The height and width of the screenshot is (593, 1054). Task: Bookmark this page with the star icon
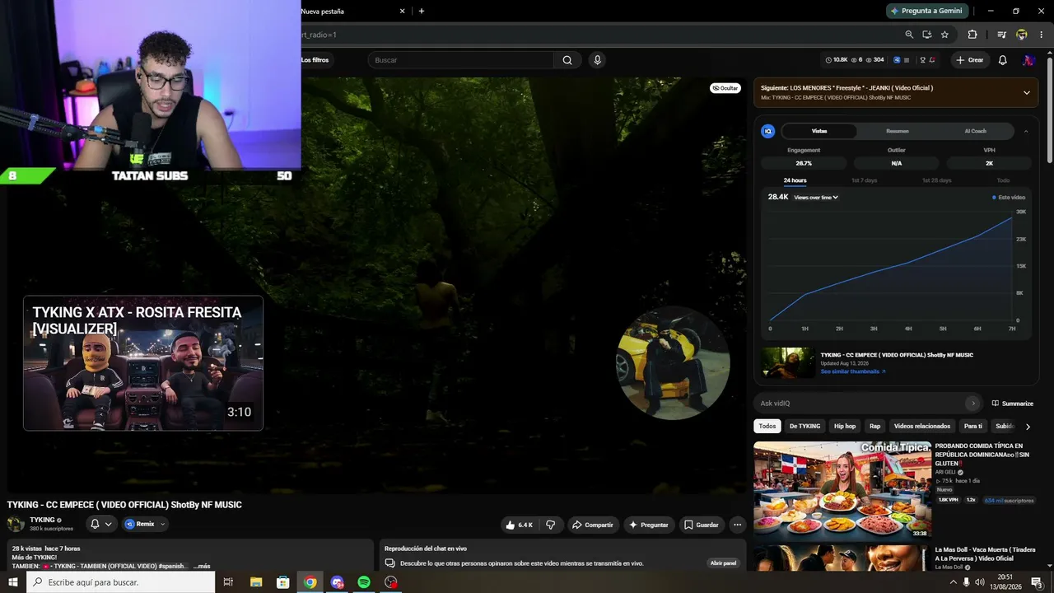(x=944, y=35)
